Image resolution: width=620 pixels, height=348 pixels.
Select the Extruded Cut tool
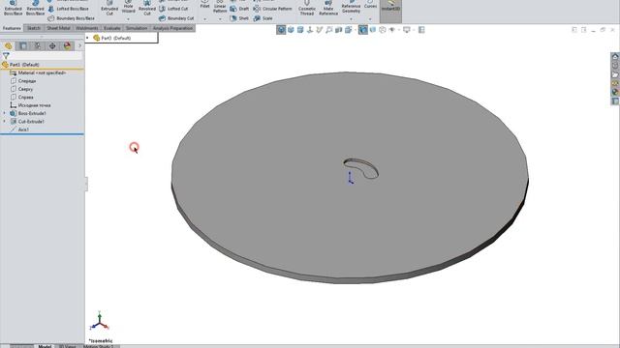[109, 8]
